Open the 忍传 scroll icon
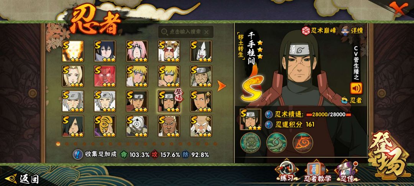Screen dimensions: 414x186 [x=347, y=172]
